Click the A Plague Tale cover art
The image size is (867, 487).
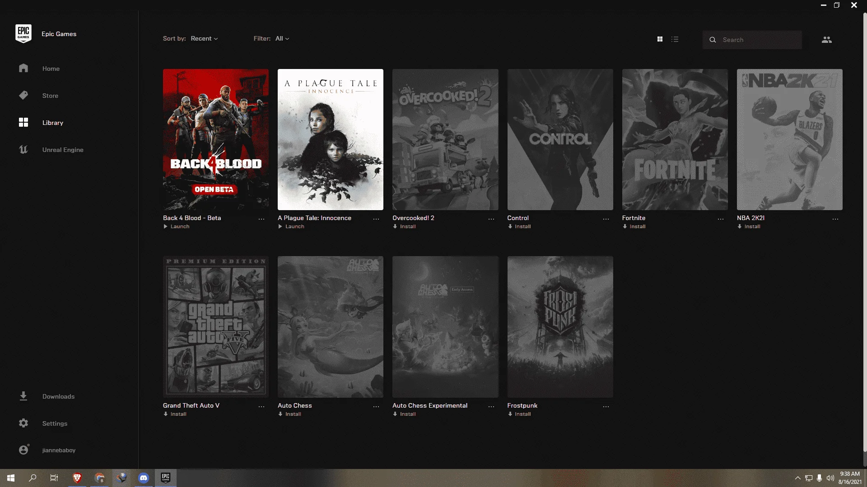[x=331, y=139]
